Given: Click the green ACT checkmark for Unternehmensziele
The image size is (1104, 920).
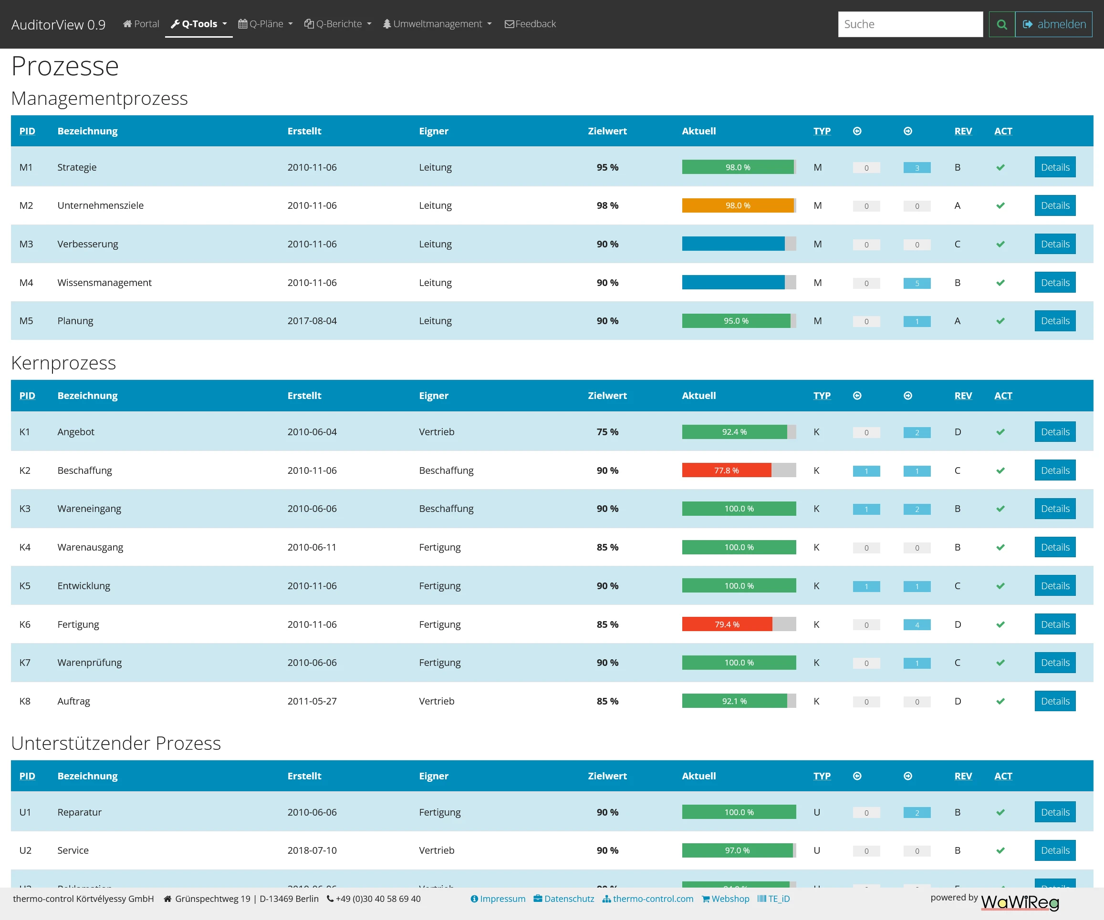Looking at the screenshot, I should 1000,206.
